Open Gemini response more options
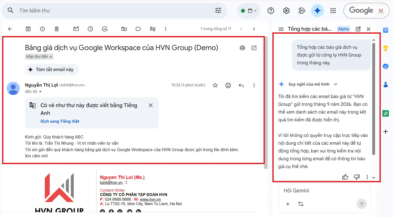This screenshot has width=393, height=217. (x=367, y=177)
